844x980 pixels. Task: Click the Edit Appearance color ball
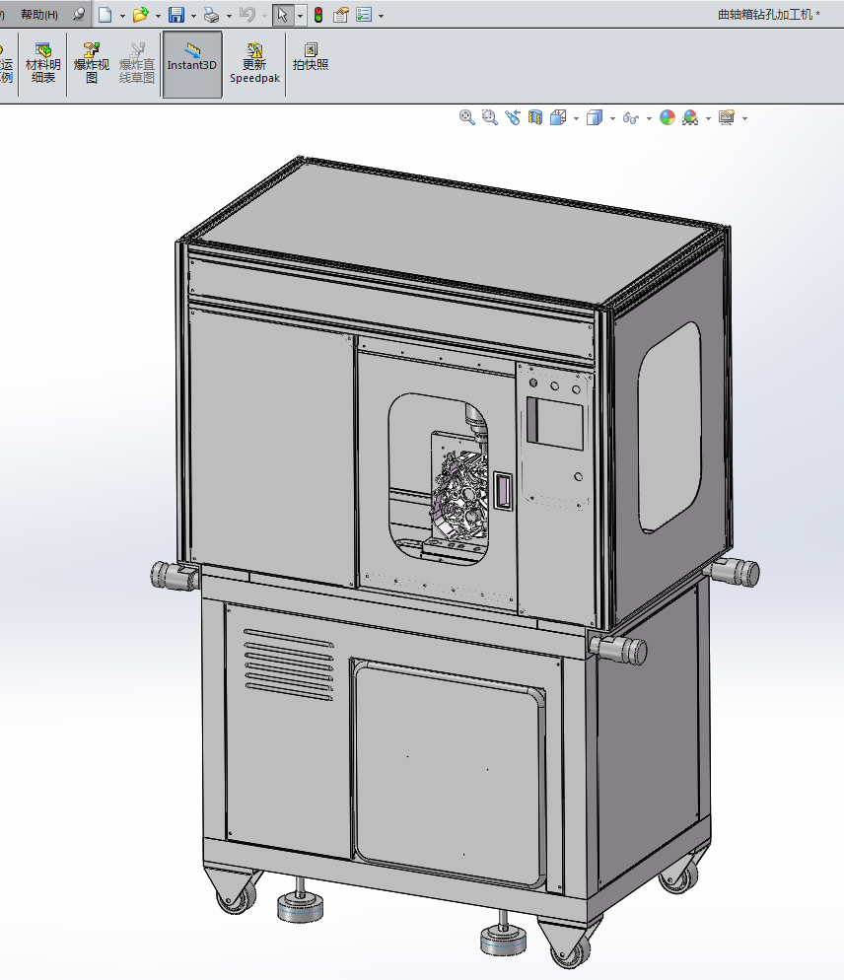[x=668, y=117]
